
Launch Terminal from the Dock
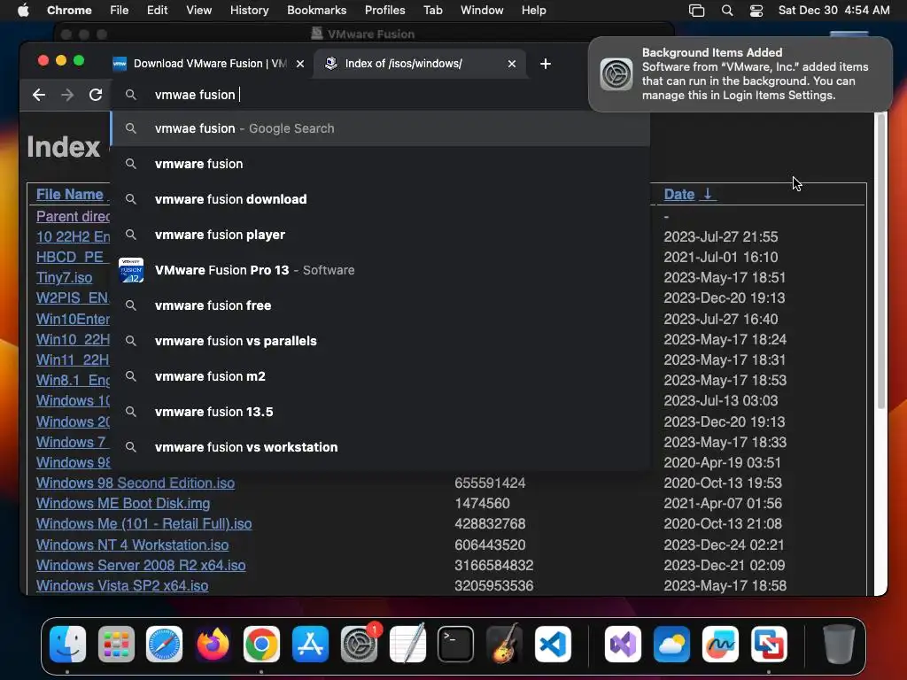click(456, 644)
